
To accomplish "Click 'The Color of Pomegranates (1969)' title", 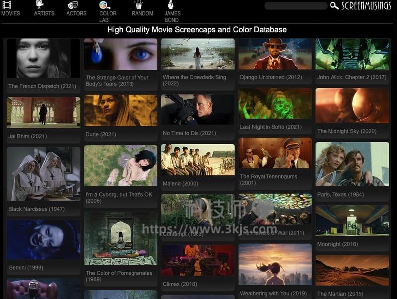I will 119,276.
